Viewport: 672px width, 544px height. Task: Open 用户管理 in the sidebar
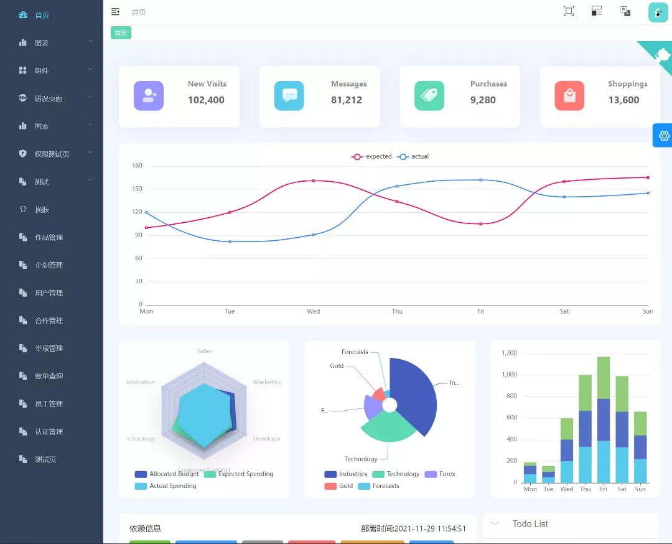[49, 293]
